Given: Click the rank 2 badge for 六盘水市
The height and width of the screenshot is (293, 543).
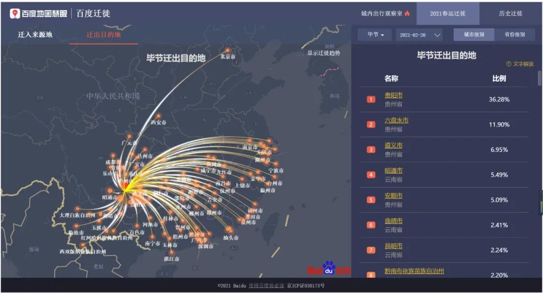Looking at the screenshot, I should coord(371,124).
